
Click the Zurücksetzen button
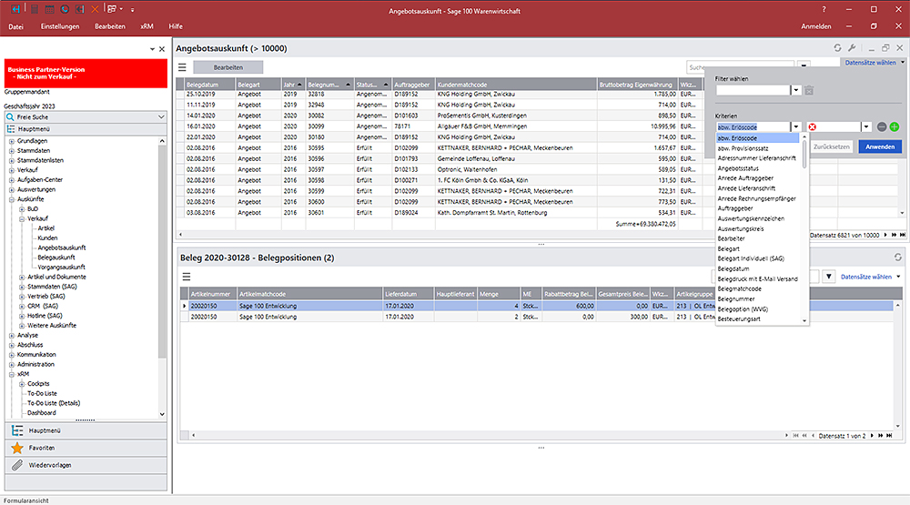coord(831,146)
